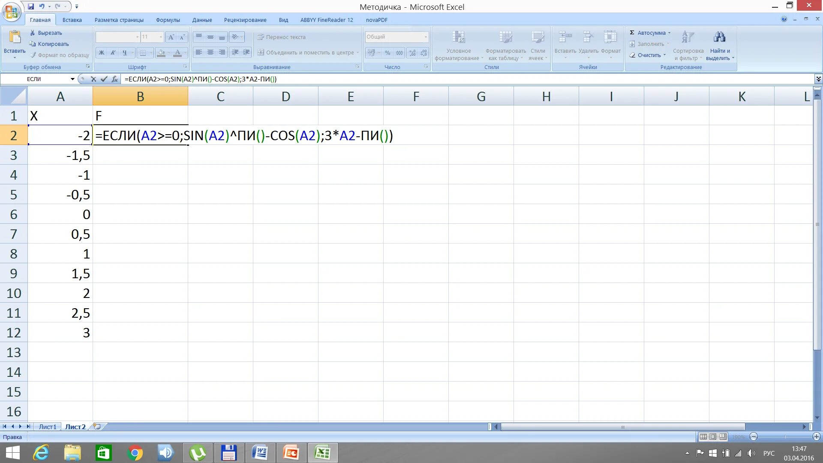823x463 pixels.
Task: Open the Формулы ribbon tab
Action: (x=168, y=20)
